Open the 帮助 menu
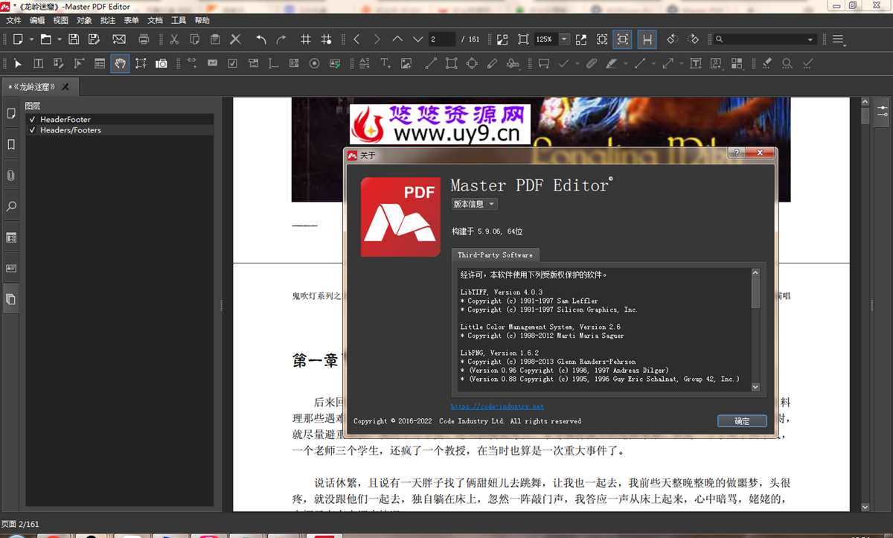Image resolution: width=893 pixels, height=538 pixels. pos(202,20)
